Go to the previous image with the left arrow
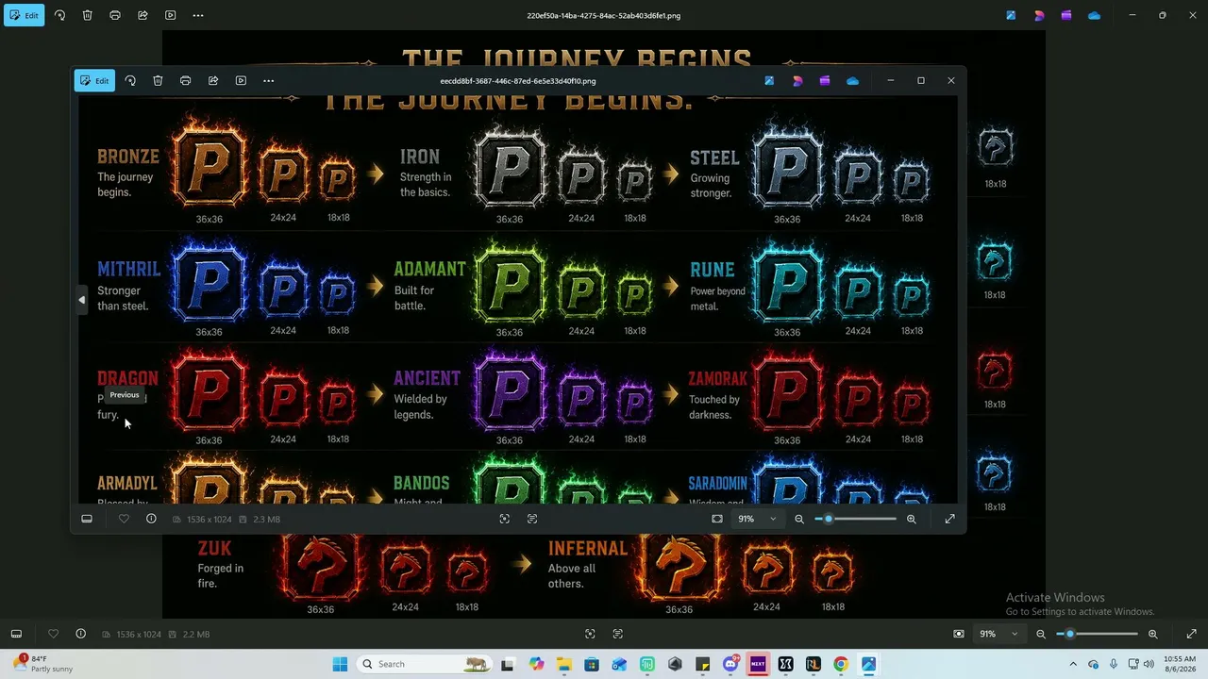 (x=81, y=300)
